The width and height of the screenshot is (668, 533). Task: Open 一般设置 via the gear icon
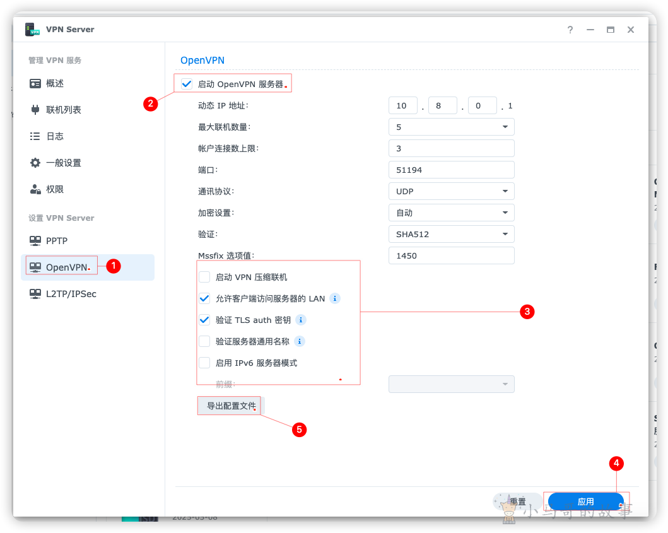click(35, 163)
